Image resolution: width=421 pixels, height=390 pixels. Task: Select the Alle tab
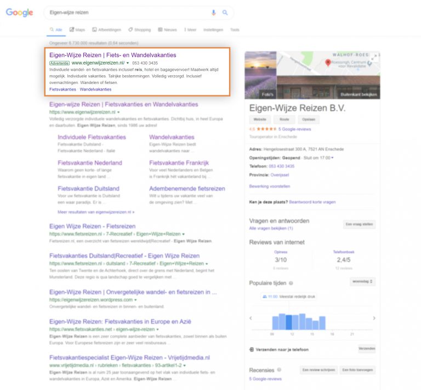pos(56,30)
